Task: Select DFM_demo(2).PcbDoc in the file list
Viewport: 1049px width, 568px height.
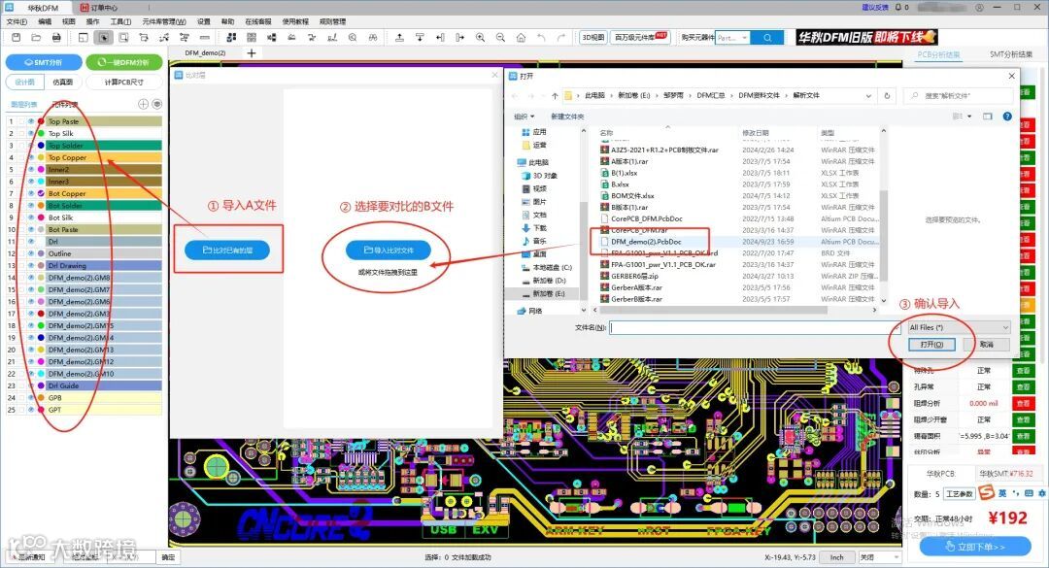Action: click(x=647, y=240)
